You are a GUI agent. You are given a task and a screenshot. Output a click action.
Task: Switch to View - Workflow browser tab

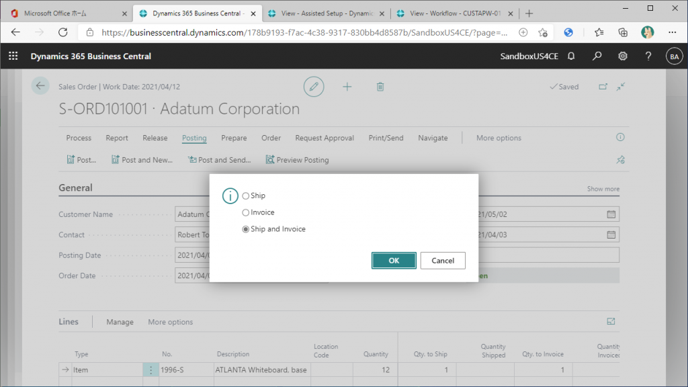click(x=455, y=13)
